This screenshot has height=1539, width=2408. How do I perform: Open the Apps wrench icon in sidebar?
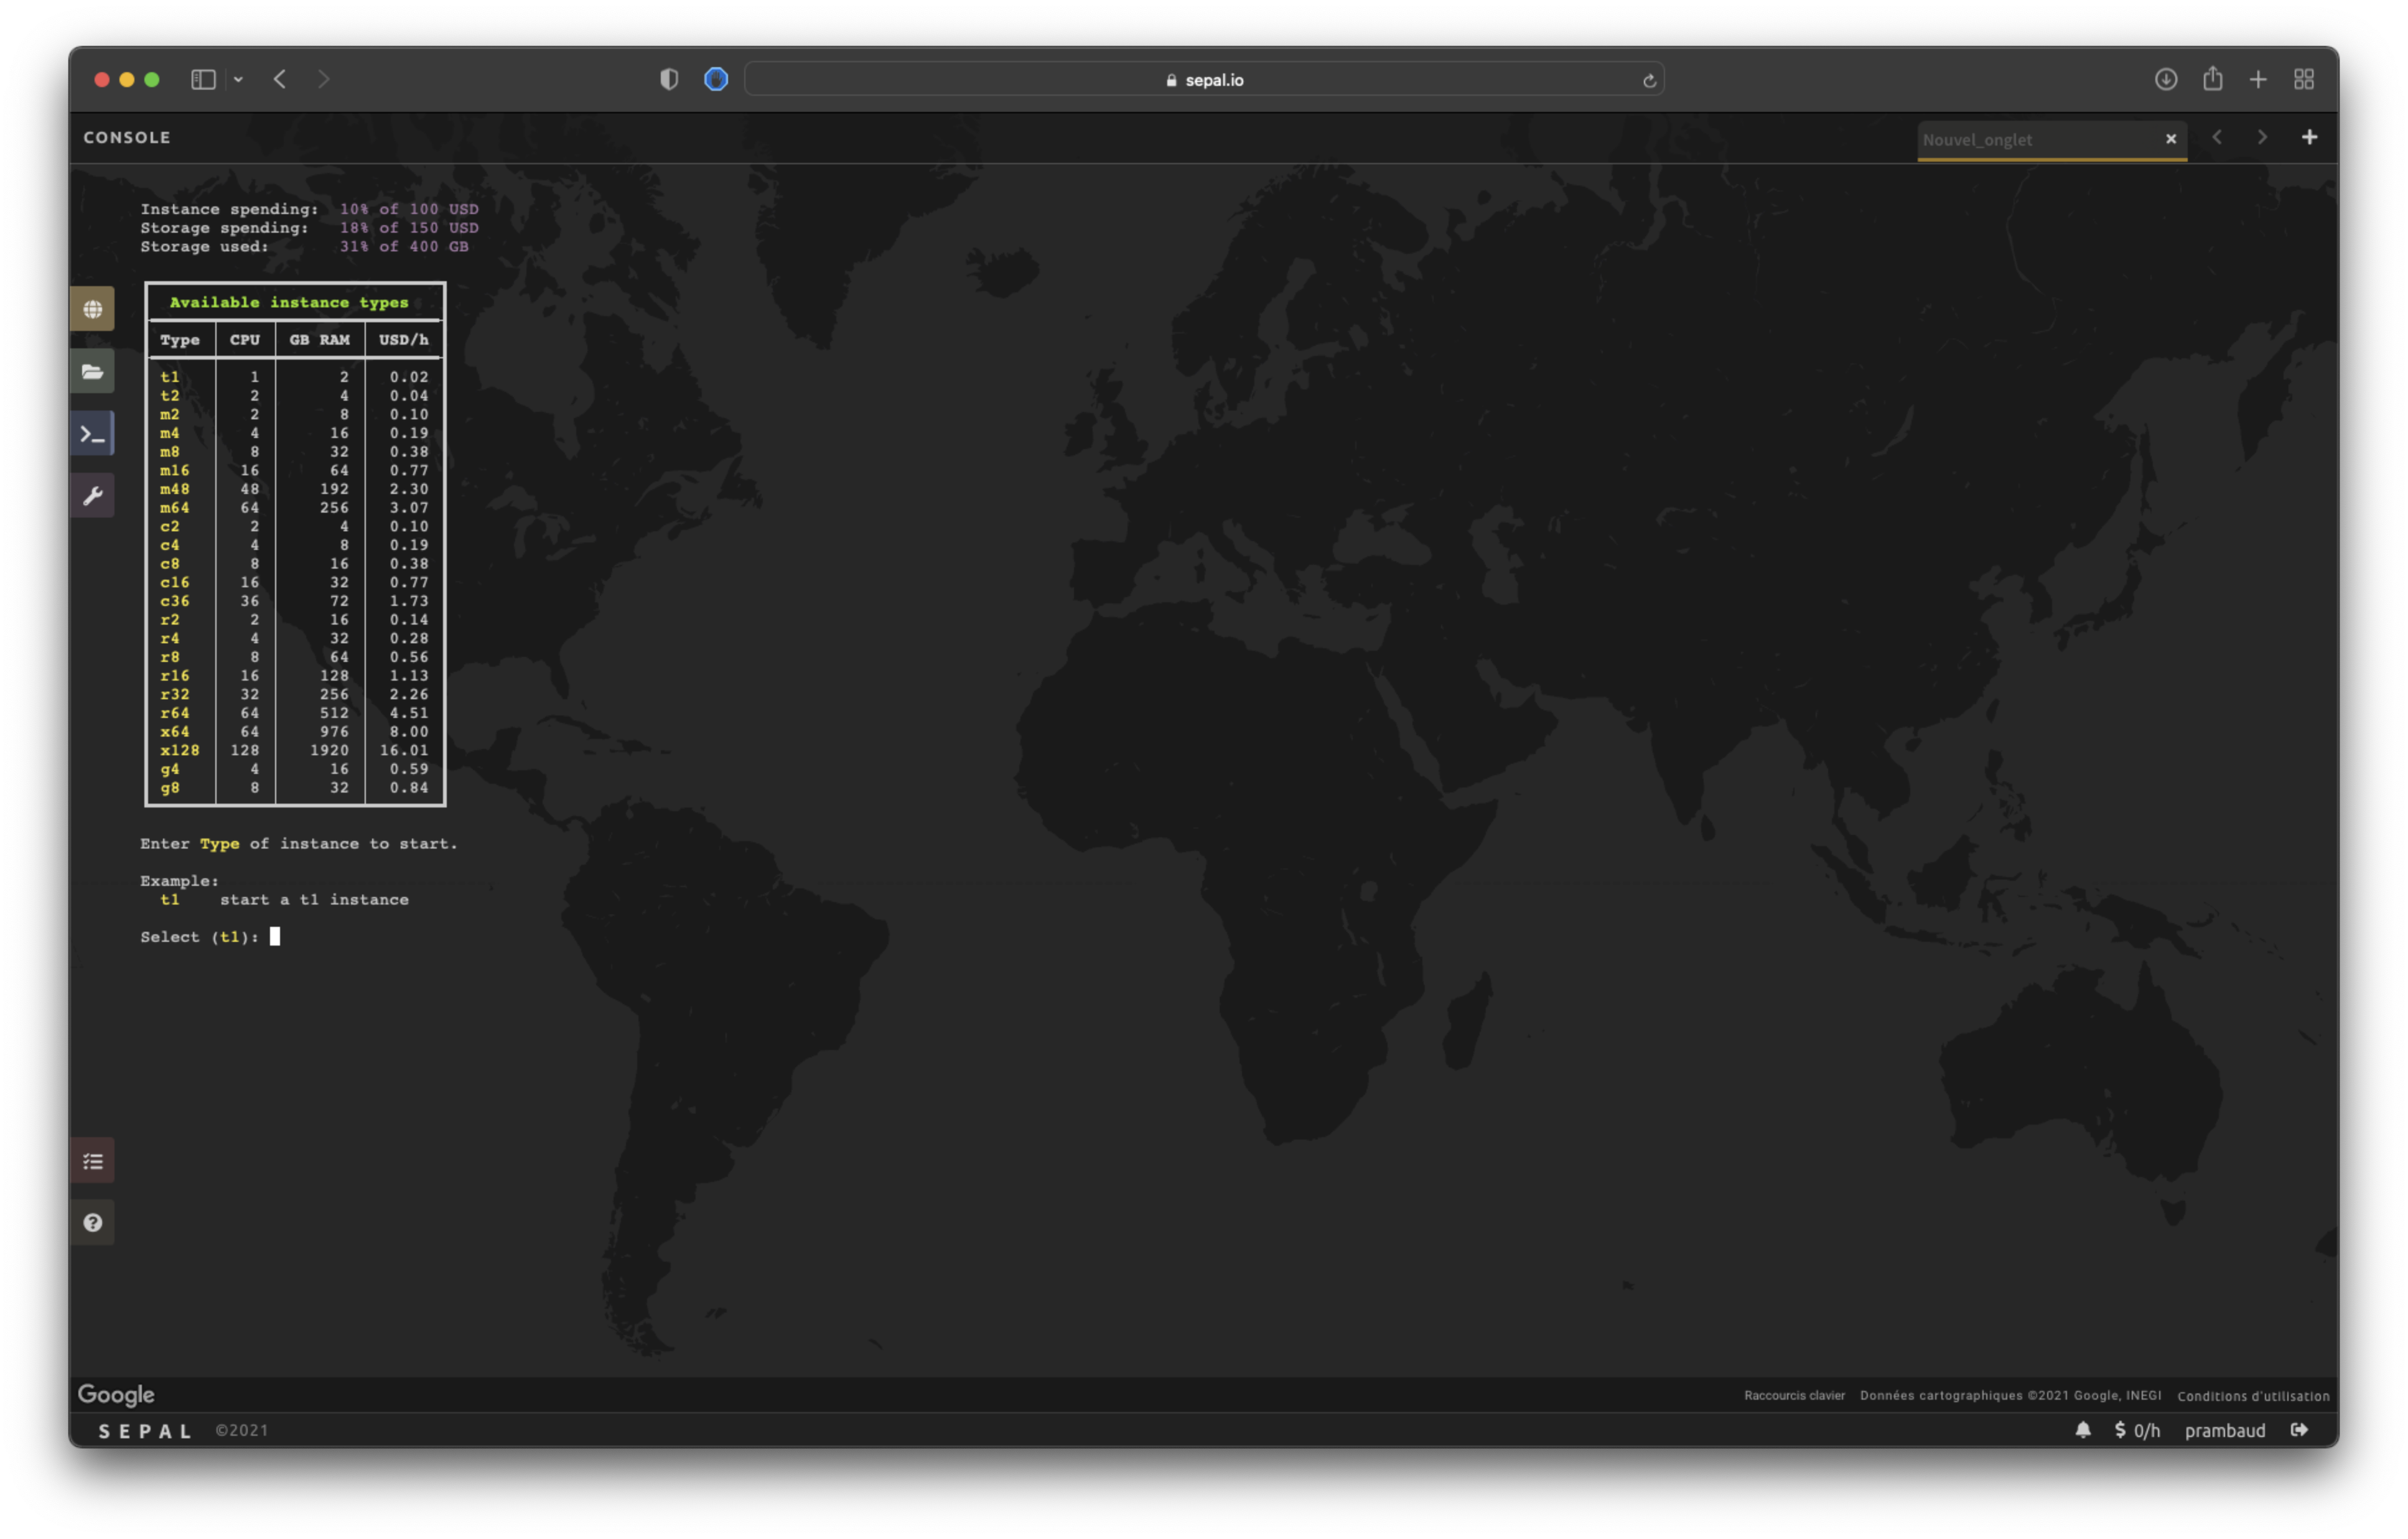[92, 496]
